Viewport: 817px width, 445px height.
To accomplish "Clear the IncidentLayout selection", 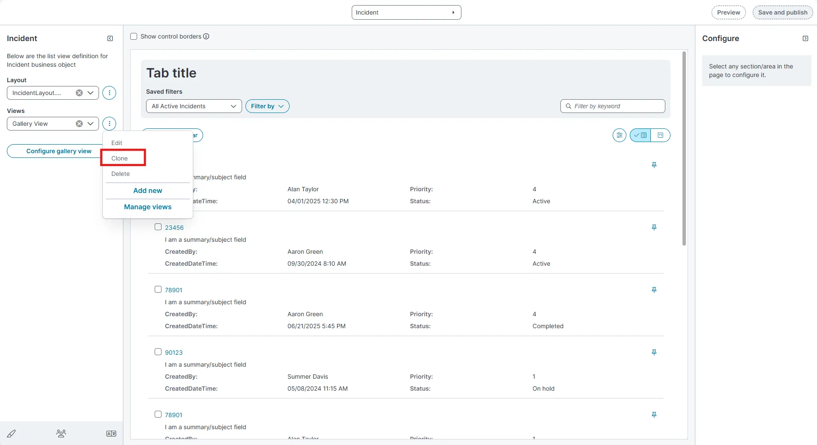I will (x=79, y=93).
